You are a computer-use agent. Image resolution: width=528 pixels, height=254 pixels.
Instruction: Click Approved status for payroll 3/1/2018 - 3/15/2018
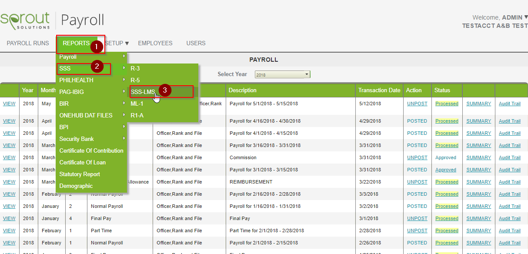coord(446,170)
